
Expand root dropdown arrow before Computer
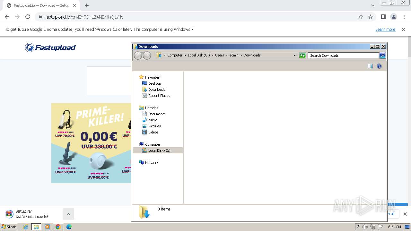click(x=165, y=55)
